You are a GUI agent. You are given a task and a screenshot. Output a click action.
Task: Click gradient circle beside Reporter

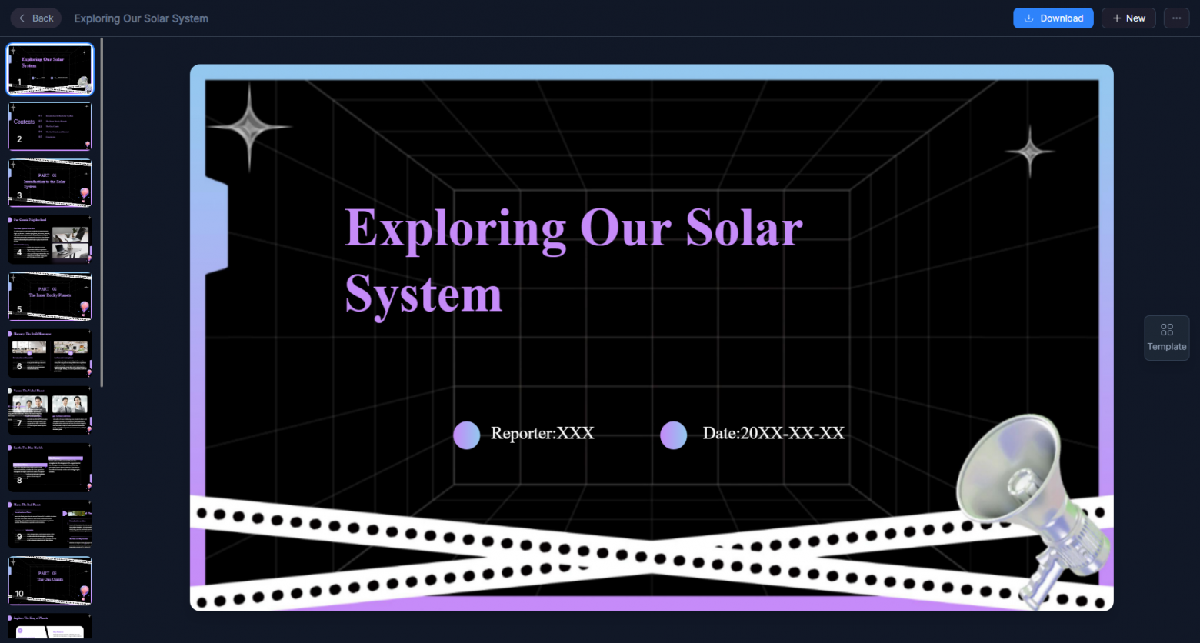467,435
